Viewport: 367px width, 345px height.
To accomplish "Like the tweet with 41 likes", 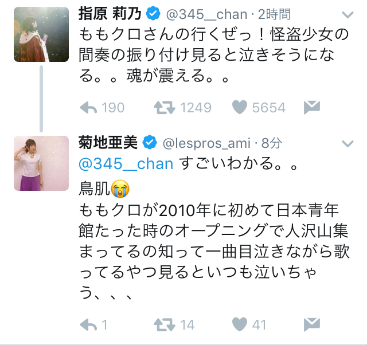I will 240,324.
